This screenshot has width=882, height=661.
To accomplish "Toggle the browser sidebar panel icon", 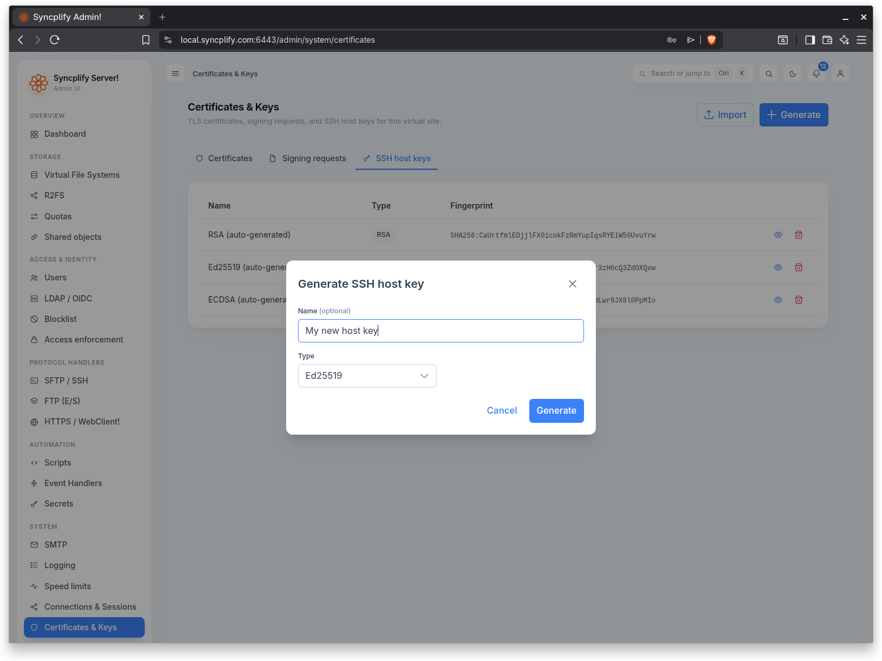I will pos(810,40).
